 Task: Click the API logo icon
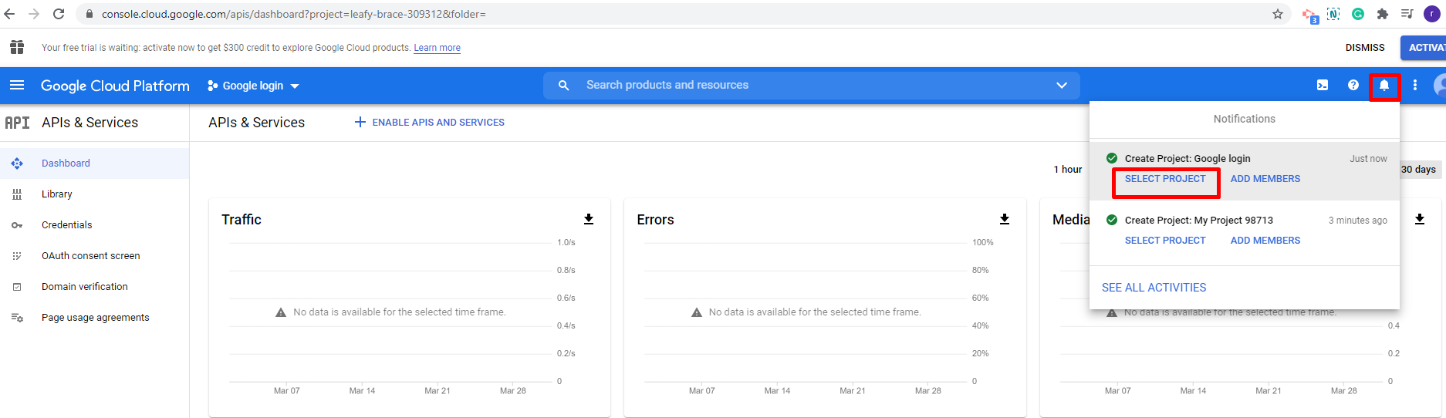pyautogui.click(x=17, y=123)
